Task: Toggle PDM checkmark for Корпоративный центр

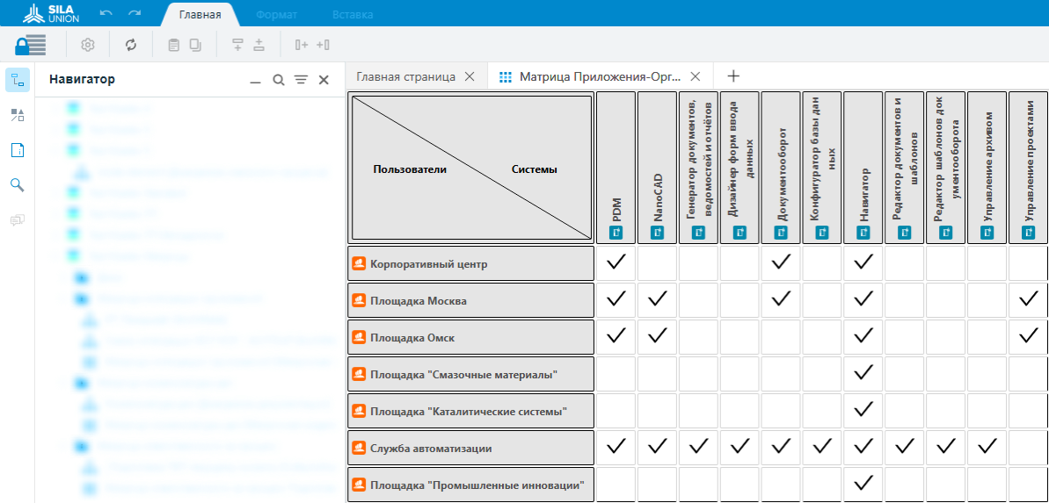Action: coord(616,262)
